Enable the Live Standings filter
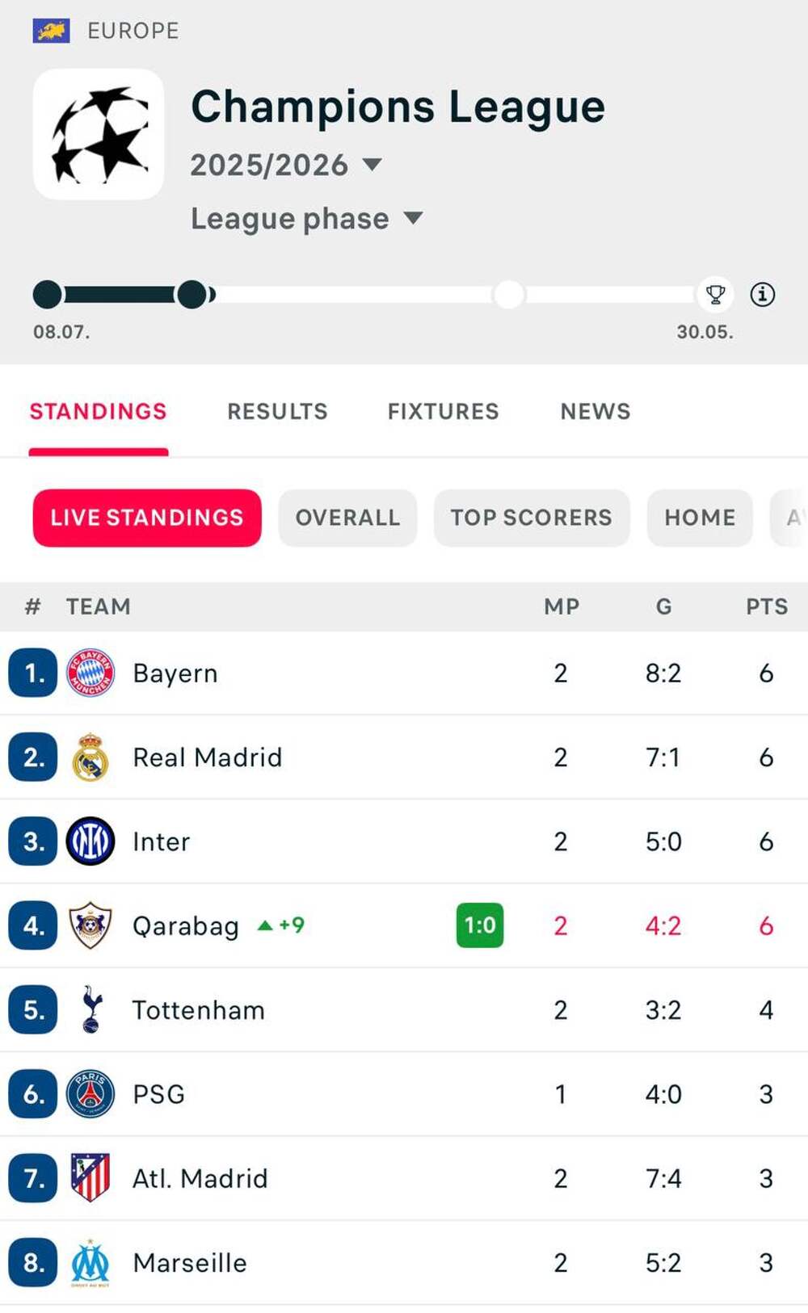 tap(147, 518)
